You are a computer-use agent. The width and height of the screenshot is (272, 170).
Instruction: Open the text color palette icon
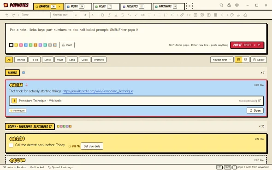tap(232, 15)
